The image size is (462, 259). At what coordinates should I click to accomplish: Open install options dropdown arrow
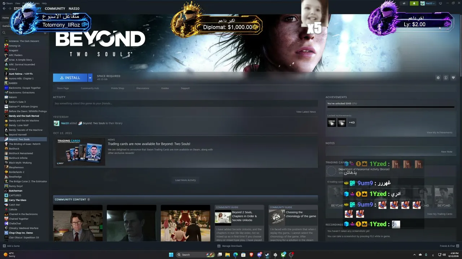tap(90, 78)
